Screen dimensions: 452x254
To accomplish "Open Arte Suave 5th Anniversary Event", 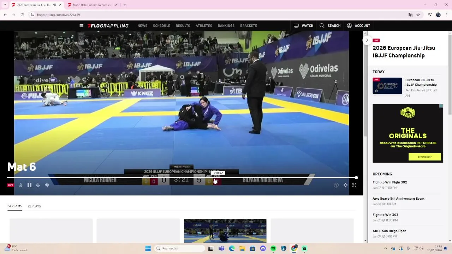I will tap(398, 199).
